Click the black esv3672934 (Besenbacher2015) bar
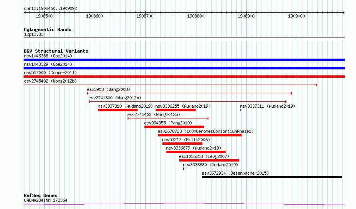Screen dimensions: 356x209 [x=272, y=177]
